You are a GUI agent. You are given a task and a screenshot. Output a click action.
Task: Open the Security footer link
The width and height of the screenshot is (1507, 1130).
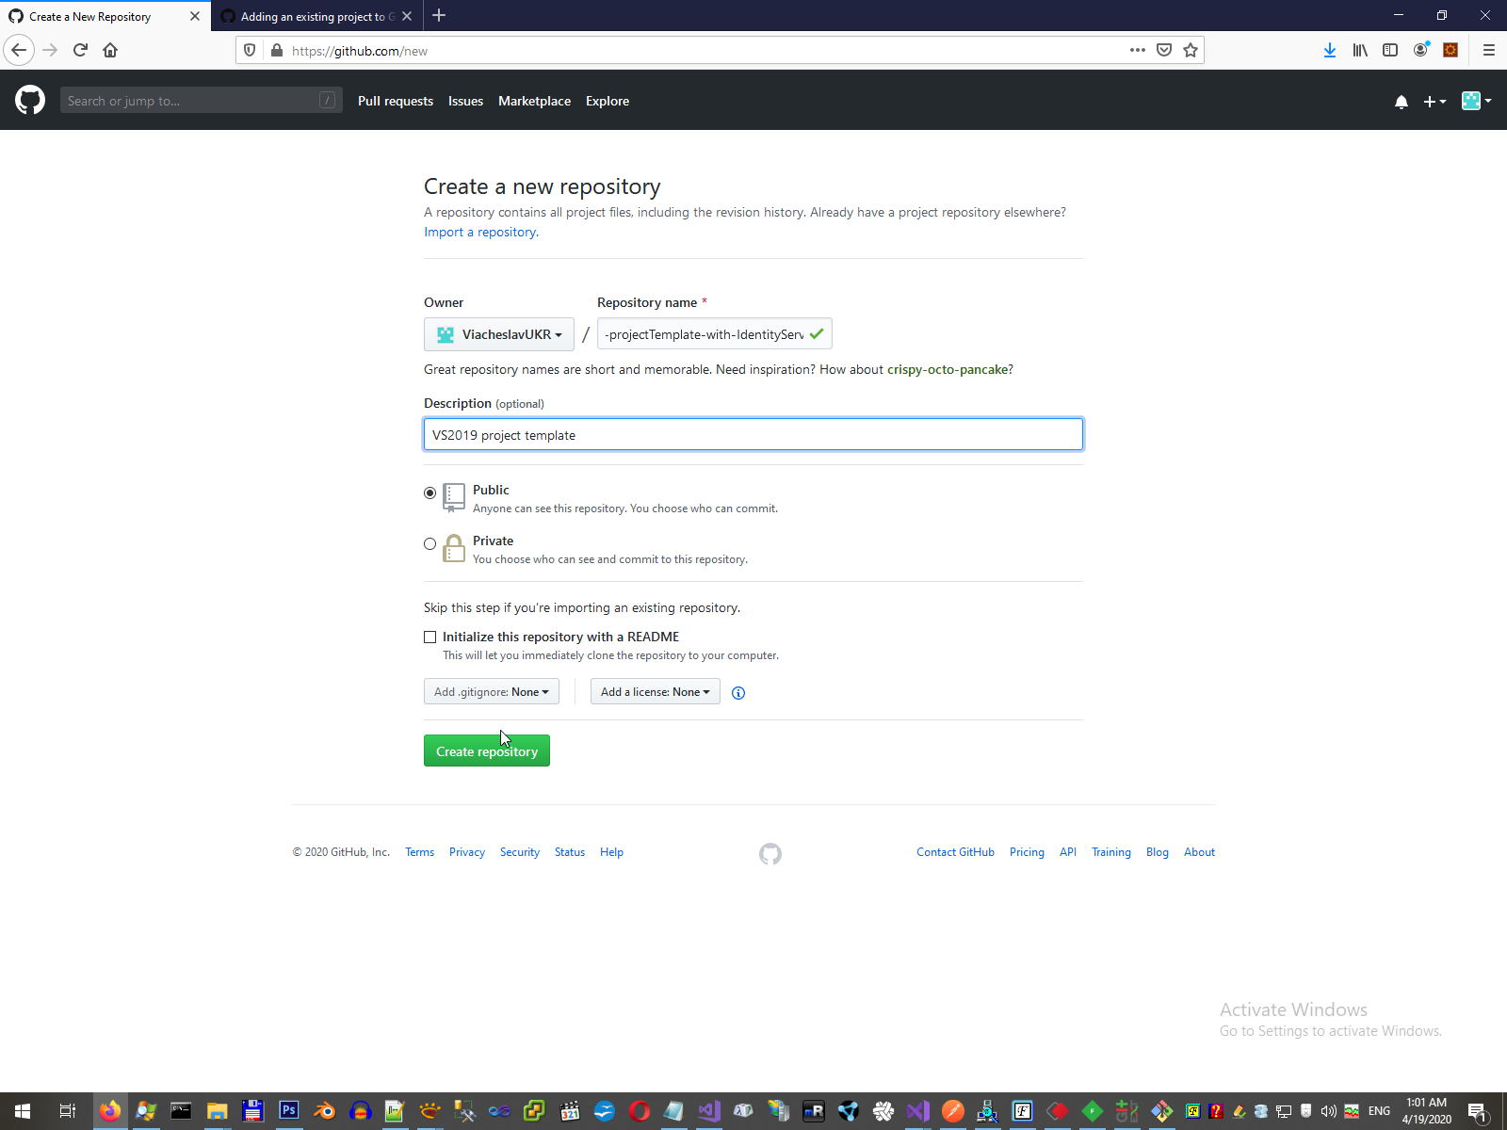tap(520, 852)
